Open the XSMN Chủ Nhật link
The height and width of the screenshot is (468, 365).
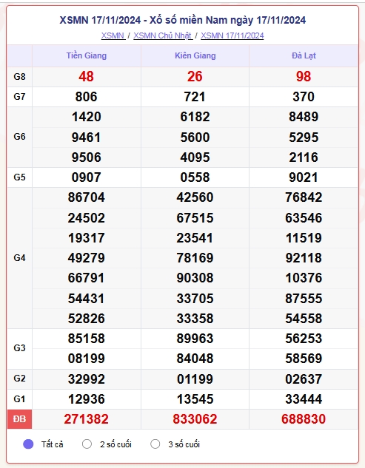[163, 35]
